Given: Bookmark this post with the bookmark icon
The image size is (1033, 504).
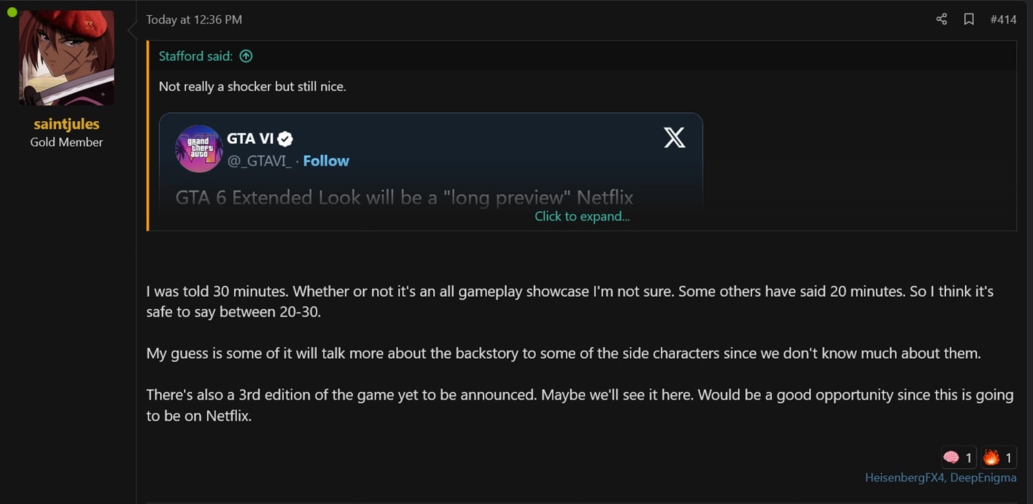Looking at the screenshot, I should click(x=969, y=19).
